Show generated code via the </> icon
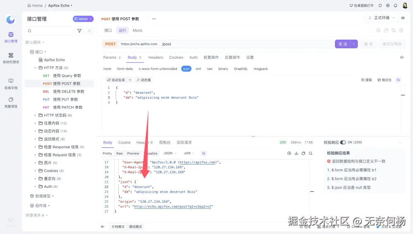 click(402, 57)
